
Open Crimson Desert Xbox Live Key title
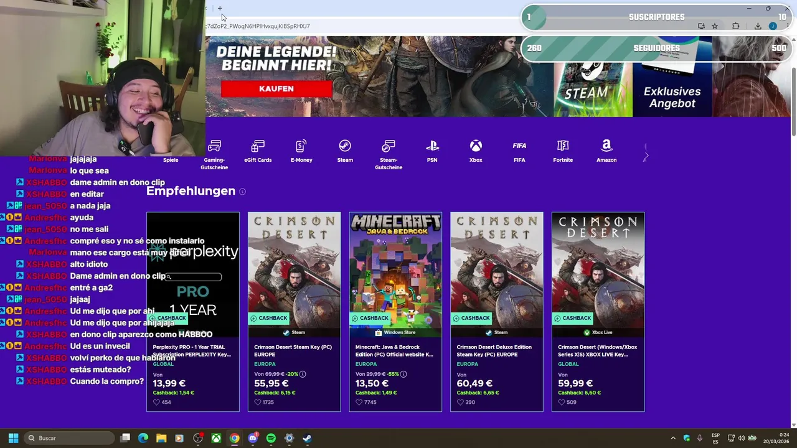click(597, 351)
